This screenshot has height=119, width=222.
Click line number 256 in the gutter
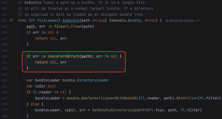[x=5, y=92]
